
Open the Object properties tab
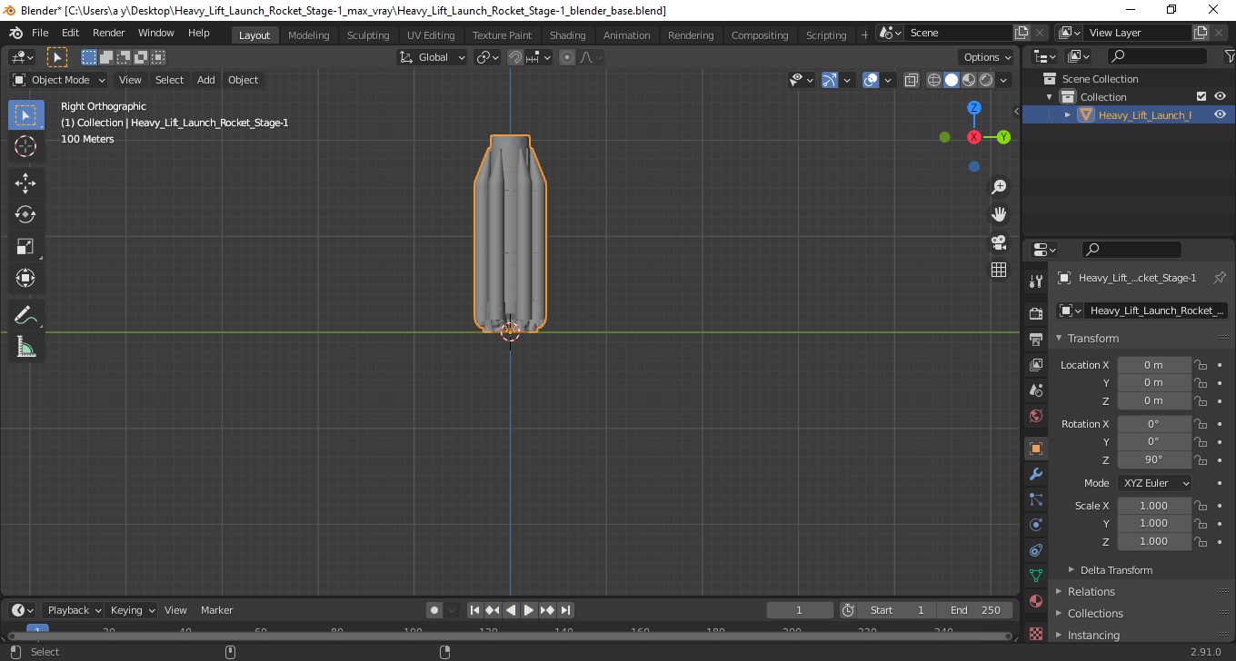point(1036,449)
